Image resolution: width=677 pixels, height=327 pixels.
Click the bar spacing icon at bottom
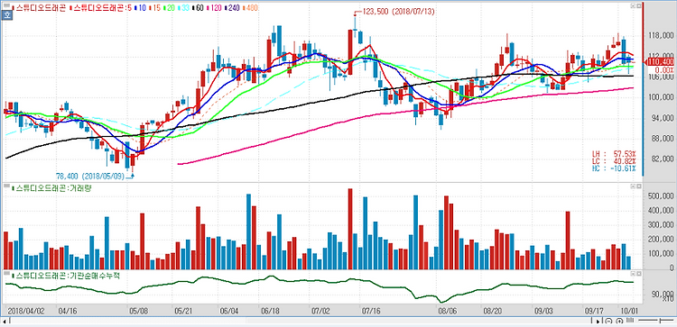tap(630, 320)
